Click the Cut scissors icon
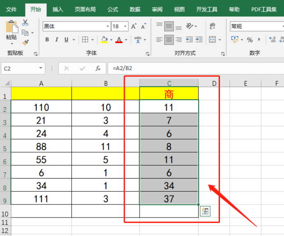284x236 pixels. (25, 23)
